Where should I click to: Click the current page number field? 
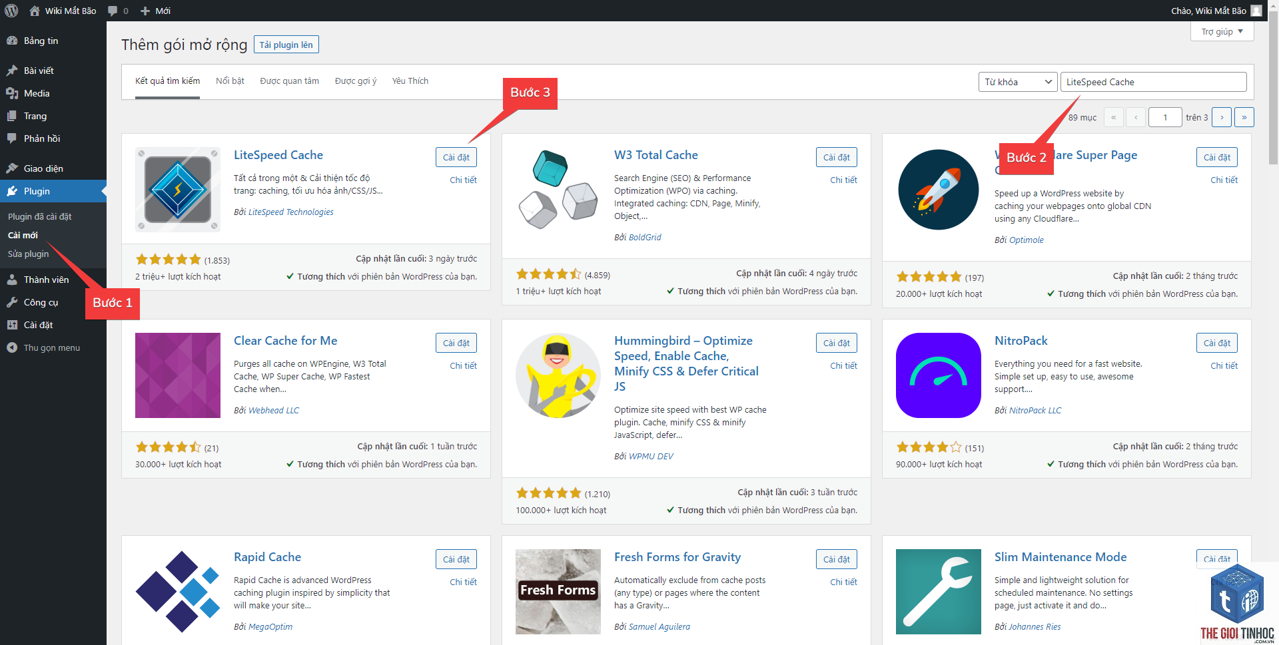(x=1164, y=117)
